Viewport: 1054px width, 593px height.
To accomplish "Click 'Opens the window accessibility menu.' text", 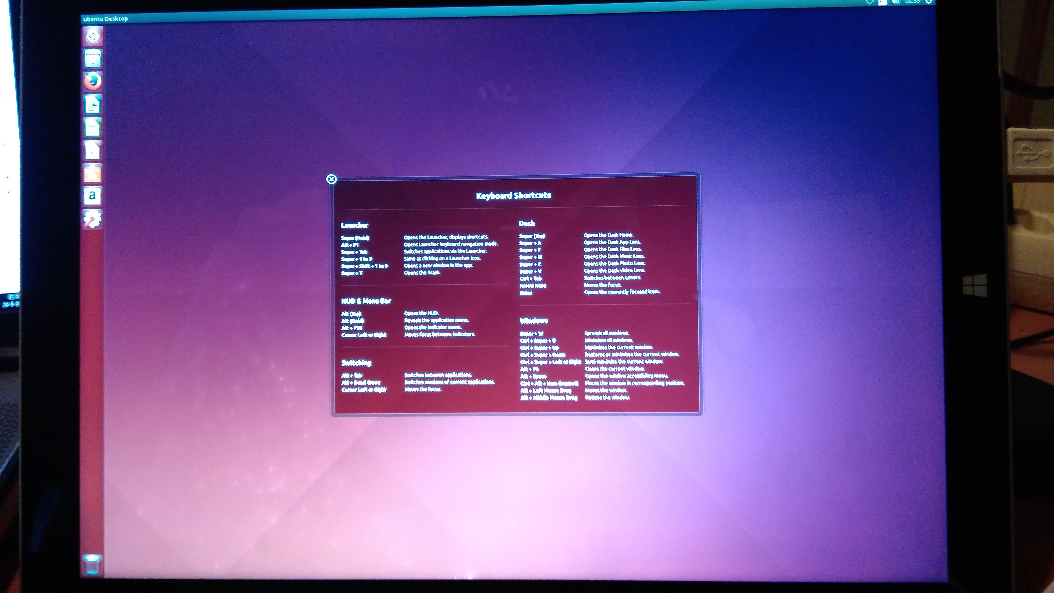I will [x=627, y=376].
